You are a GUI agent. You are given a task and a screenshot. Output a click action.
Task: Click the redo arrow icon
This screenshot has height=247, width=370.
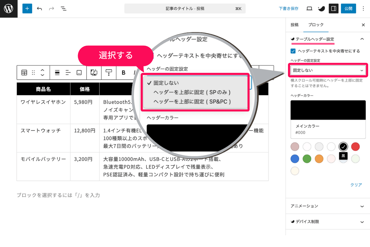click(51, 8)
